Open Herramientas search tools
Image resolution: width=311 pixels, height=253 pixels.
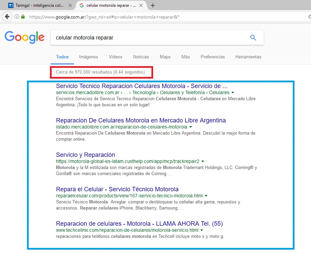click(x=248, y=57)
